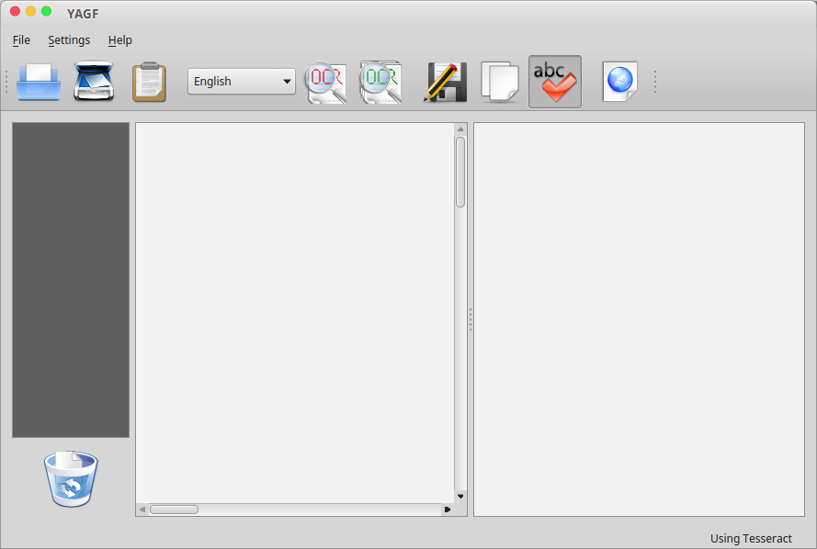Load image from the clipboard

tap(149, 81)
